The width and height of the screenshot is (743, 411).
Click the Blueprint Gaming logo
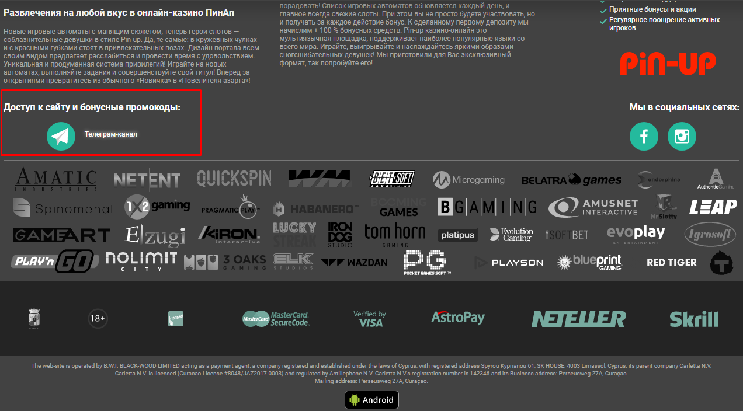[589, 262]
